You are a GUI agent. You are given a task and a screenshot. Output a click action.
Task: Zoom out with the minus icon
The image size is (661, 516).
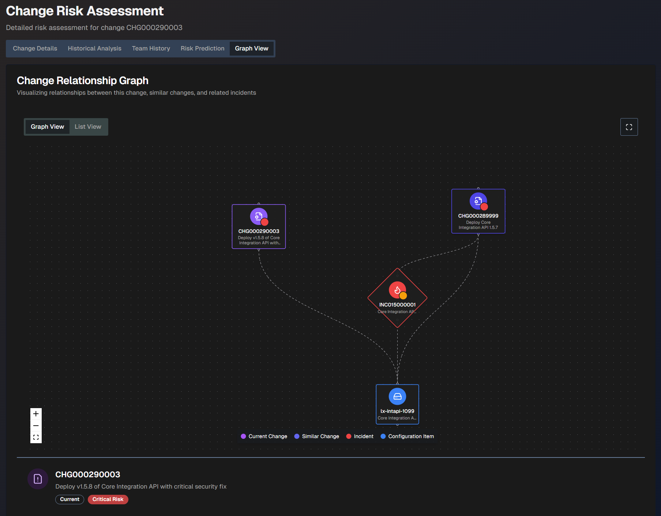(x=36, y=425)
